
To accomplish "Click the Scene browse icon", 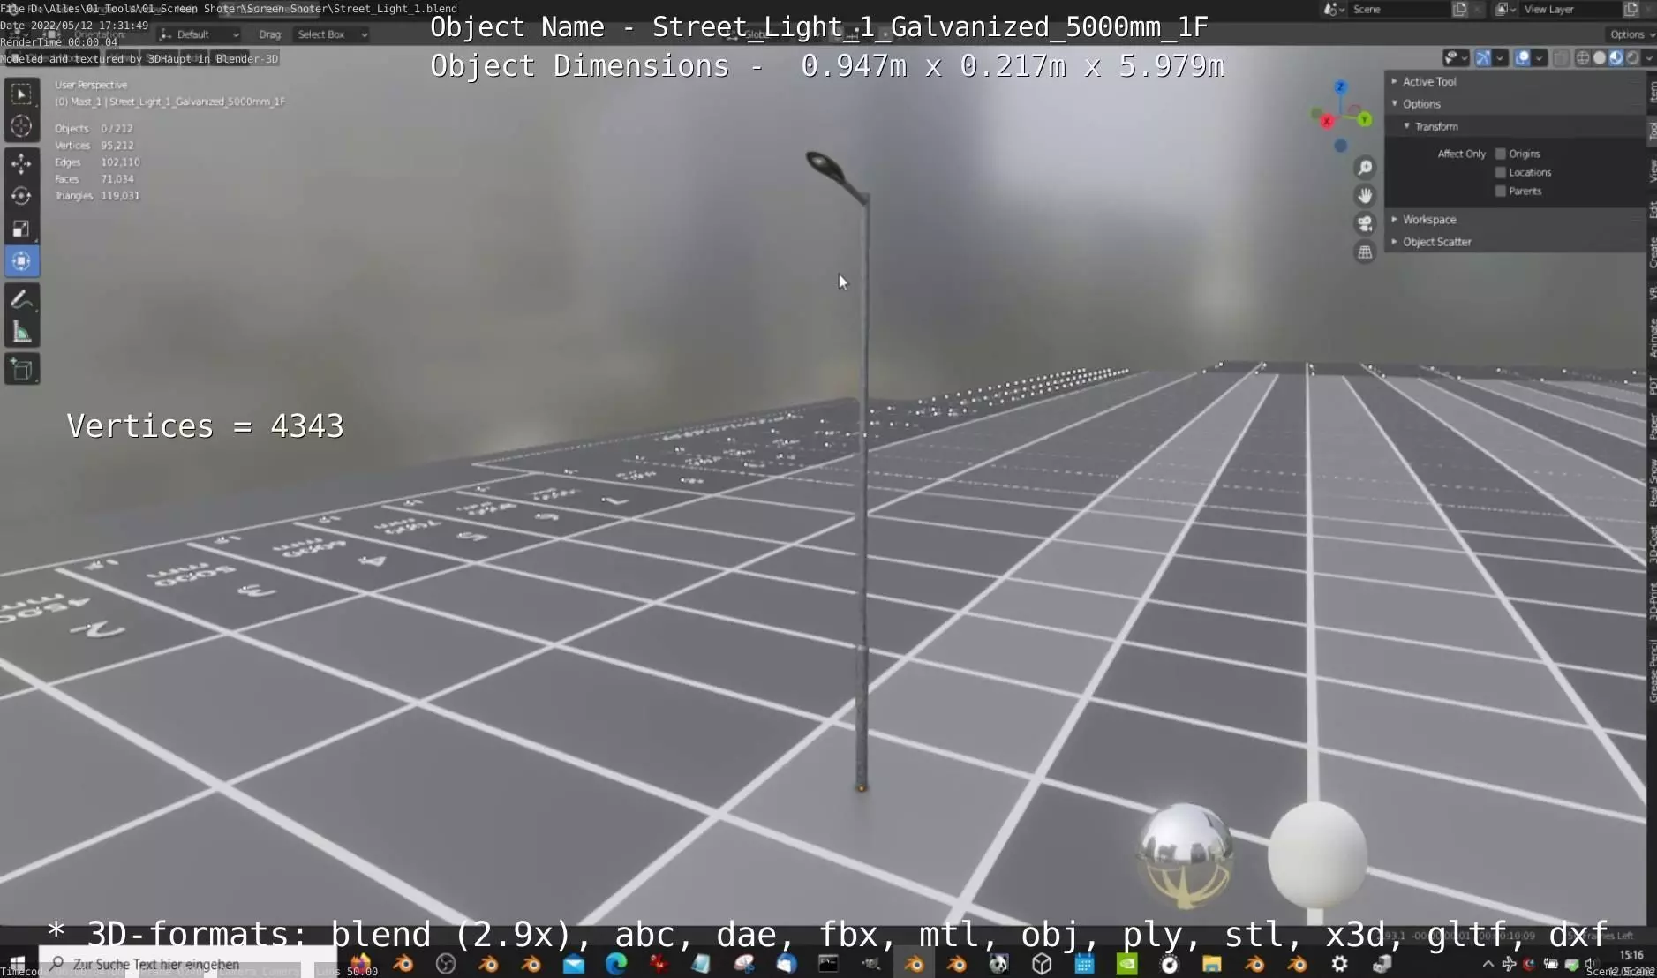I will click(1334, 9).
